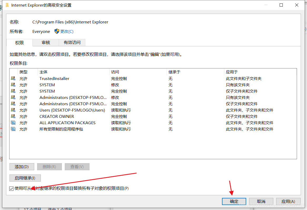Close the 高级安全设置 window
Screen dimensions: 307x210
[297, 5]
